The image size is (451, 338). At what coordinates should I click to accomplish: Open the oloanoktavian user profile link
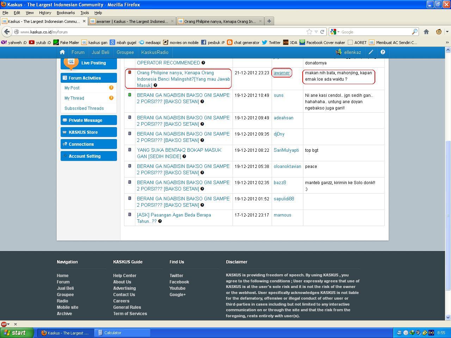click(288, 166)
